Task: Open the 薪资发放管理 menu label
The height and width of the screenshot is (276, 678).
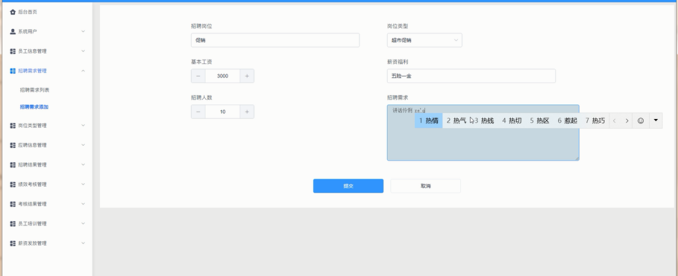Action: pos(32,243)
